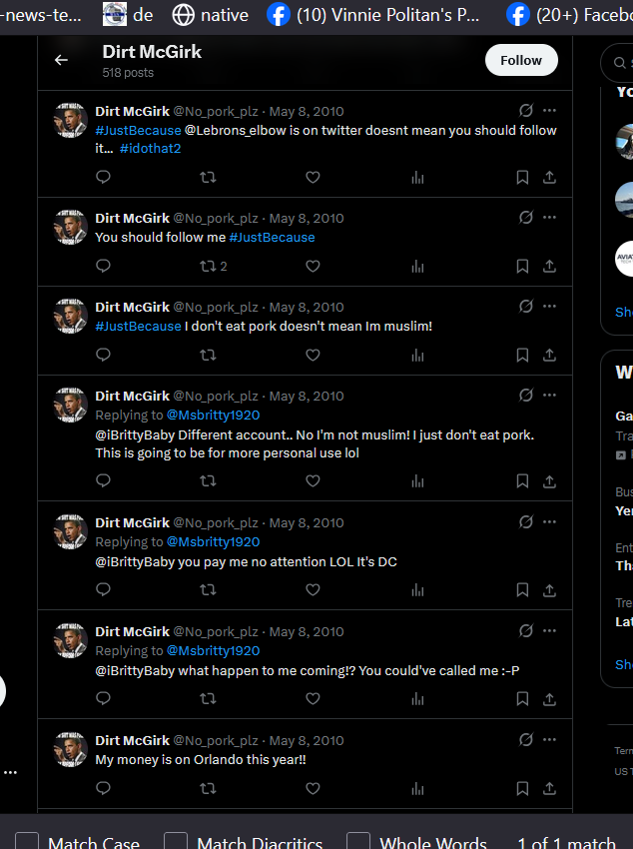The width and height of the screenshot is (633, 849).
Task: View analytics for the 'It's DC' reply
Action: (417, 589)
